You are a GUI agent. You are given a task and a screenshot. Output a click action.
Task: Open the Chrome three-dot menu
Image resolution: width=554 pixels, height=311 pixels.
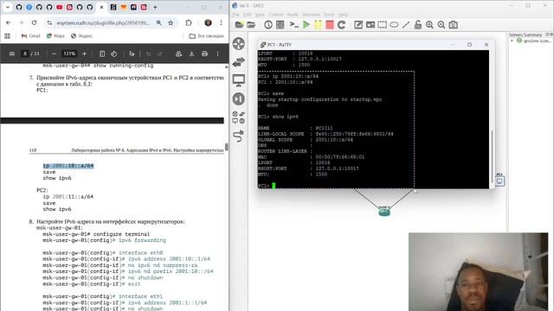point(221,22)
